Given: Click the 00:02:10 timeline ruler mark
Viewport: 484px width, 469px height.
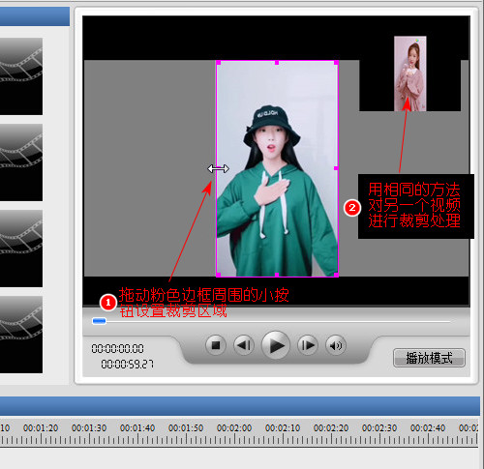Looking at the screenshot, I should click(283, 428).
